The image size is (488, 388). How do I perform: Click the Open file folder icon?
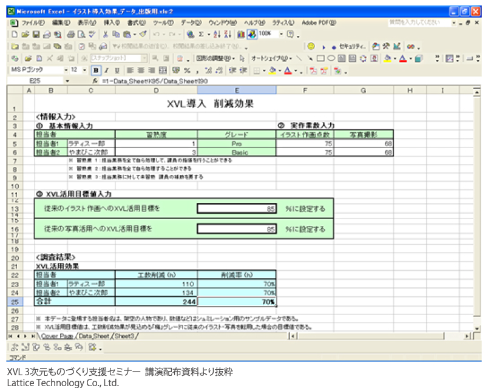click(25, 34)
